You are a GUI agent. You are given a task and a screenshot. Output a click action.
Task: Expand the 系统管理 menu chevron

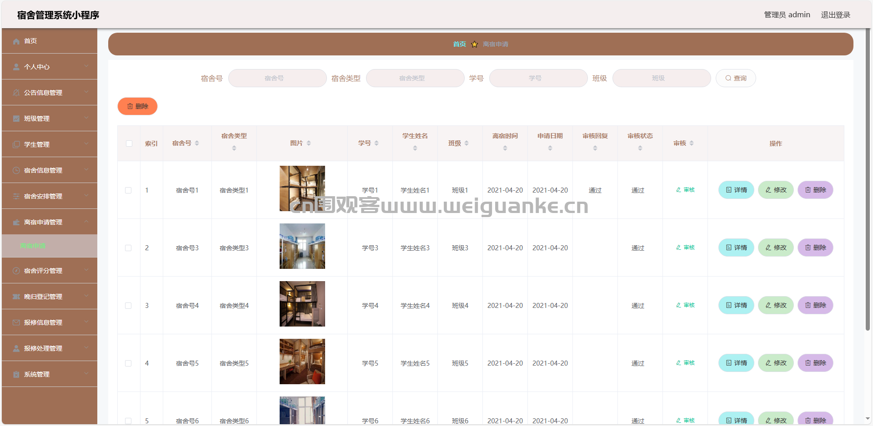click(x=86, y=374)
